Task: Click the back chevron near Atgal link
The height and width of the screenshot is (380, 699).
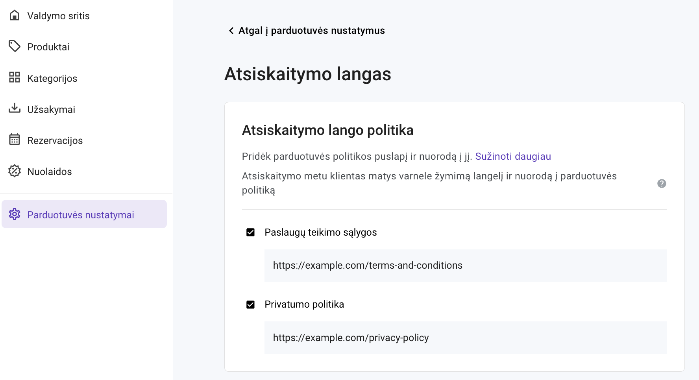Action: [231, 30]
